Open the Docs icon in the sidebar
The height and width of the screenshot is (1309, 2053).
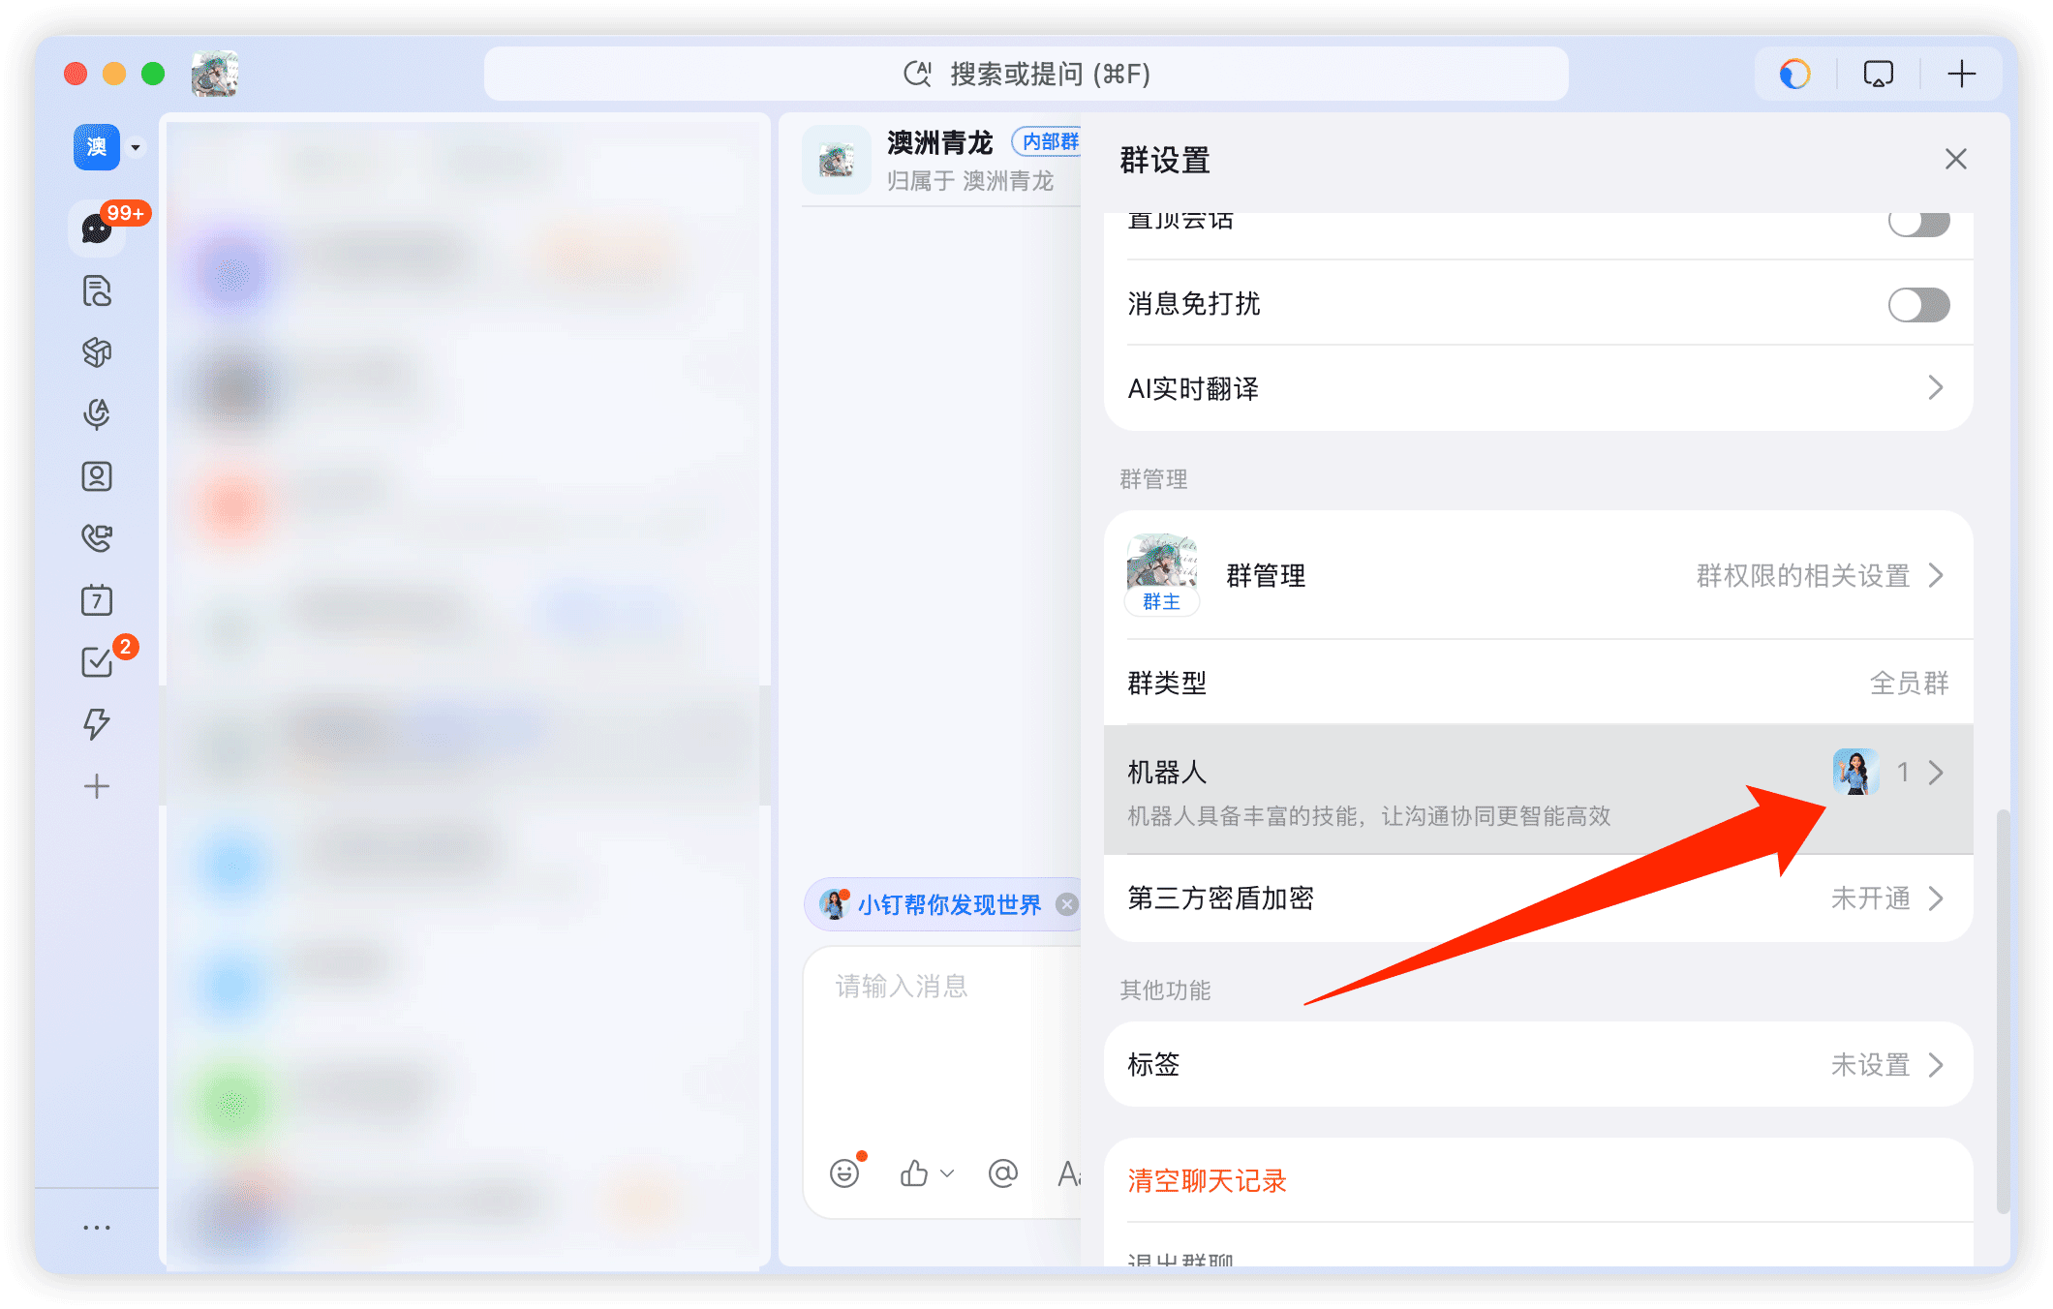(x=97, y=290)
